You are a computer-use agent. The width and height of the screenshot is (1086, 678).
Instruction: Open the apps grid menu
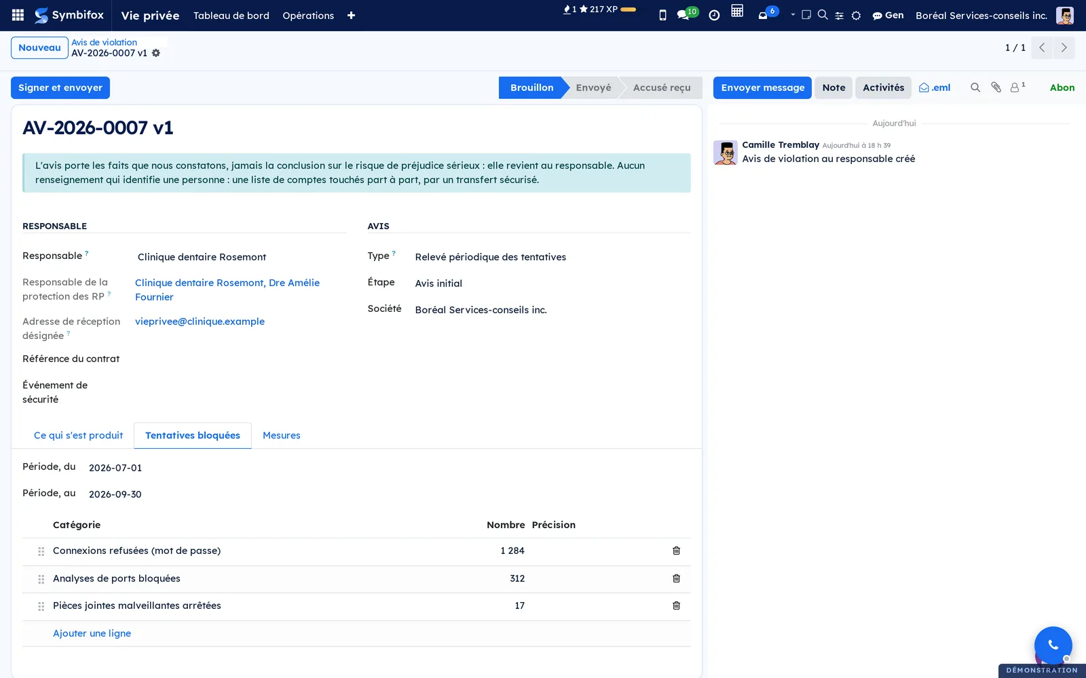pos(18,15)
